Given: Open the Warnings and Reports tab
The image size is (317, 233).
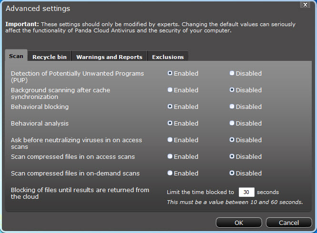Looking at the screenshot, I should pos(109,56).
